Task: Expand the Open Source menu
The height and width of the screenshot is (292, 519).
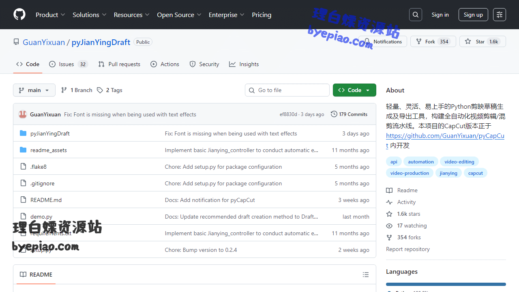Action: (x=179, y=15)
